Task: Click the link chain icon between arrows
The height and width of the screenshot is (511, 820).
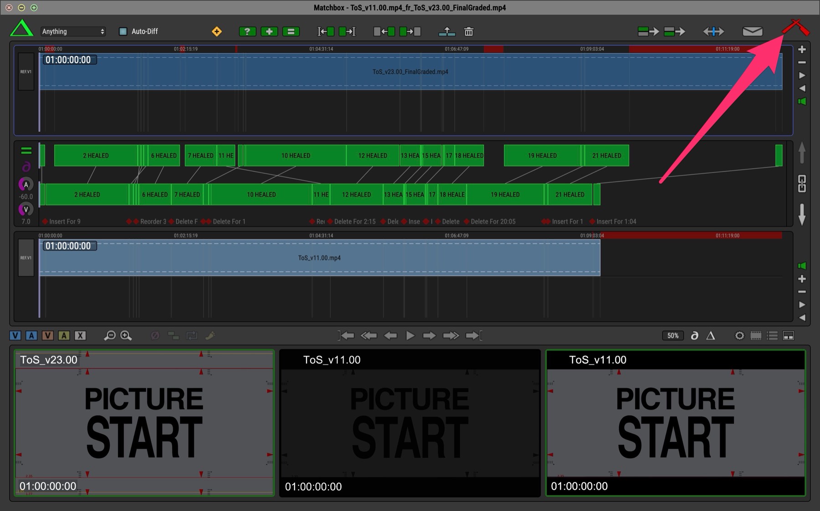Action: click(802, 183)
